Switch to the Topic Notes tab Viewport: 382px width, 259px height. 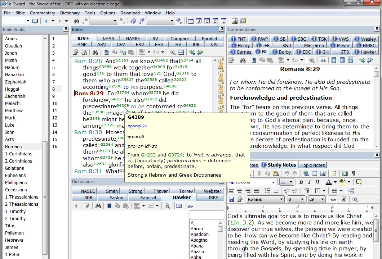click(x=312, y=165)
